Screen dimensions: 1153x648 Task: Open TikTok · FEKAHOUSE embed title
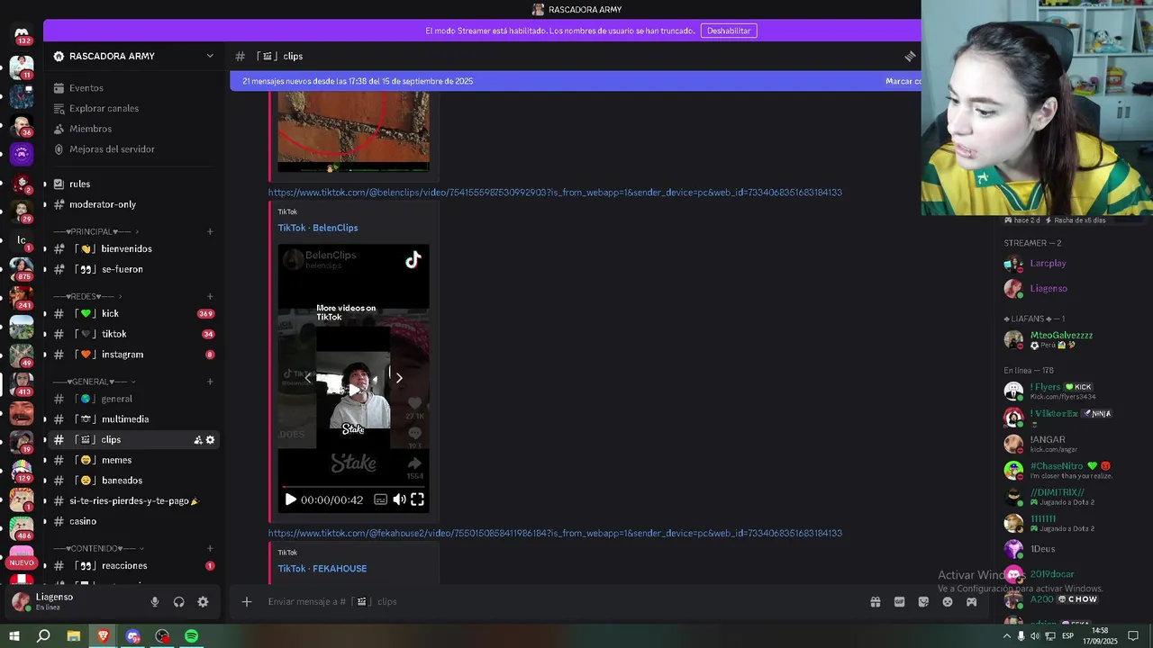tap(322, 569)
